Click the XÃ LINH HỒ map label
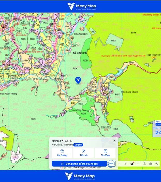The width and height of the screenshot is (161, 182). pos(80,53)
